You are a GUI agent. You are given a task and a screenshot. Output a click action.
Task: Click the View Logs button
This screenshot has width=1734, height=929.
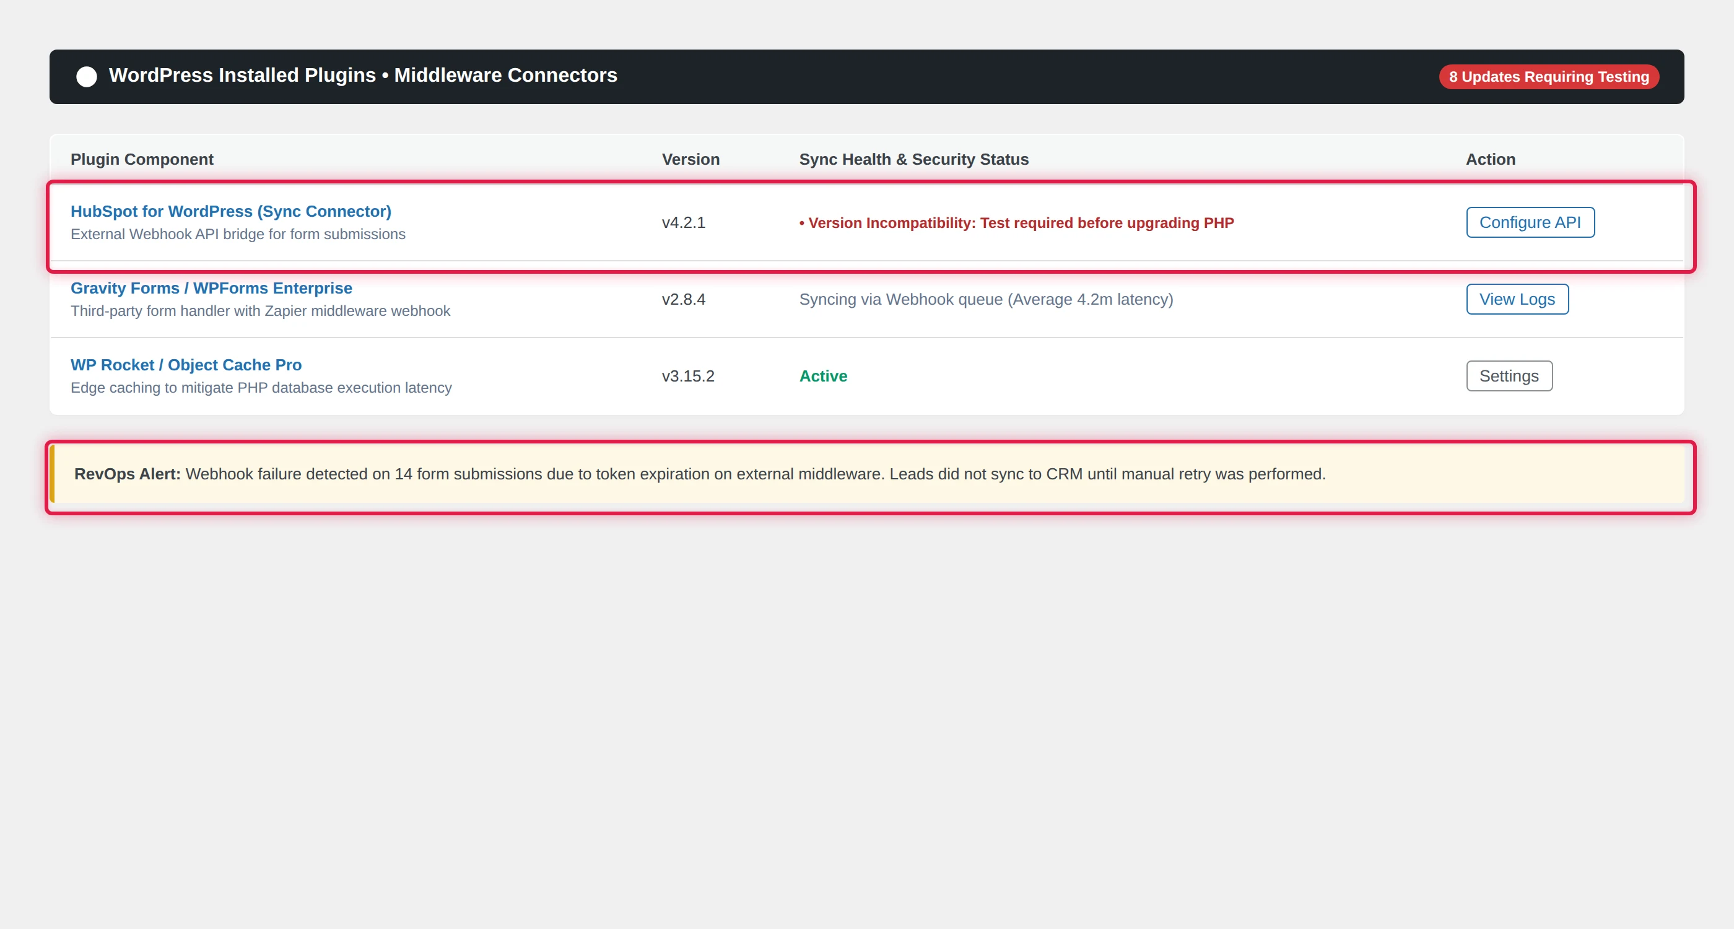point(1517,299)
